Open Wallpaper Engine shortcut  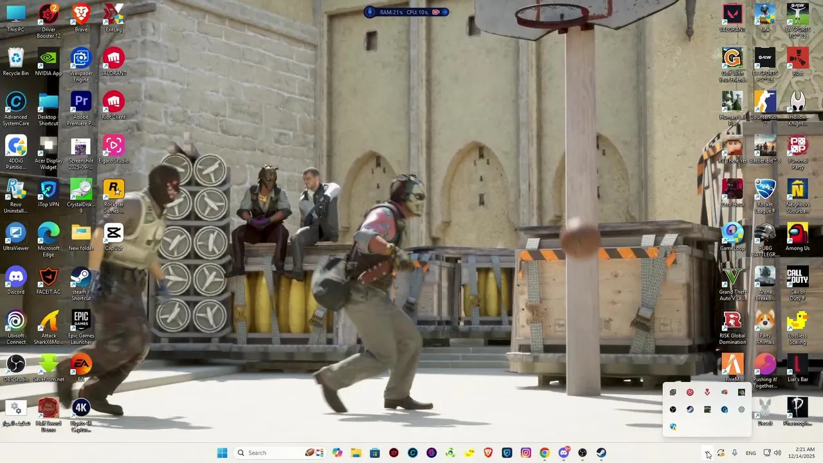pyautogui.click(x=81, y=64)
